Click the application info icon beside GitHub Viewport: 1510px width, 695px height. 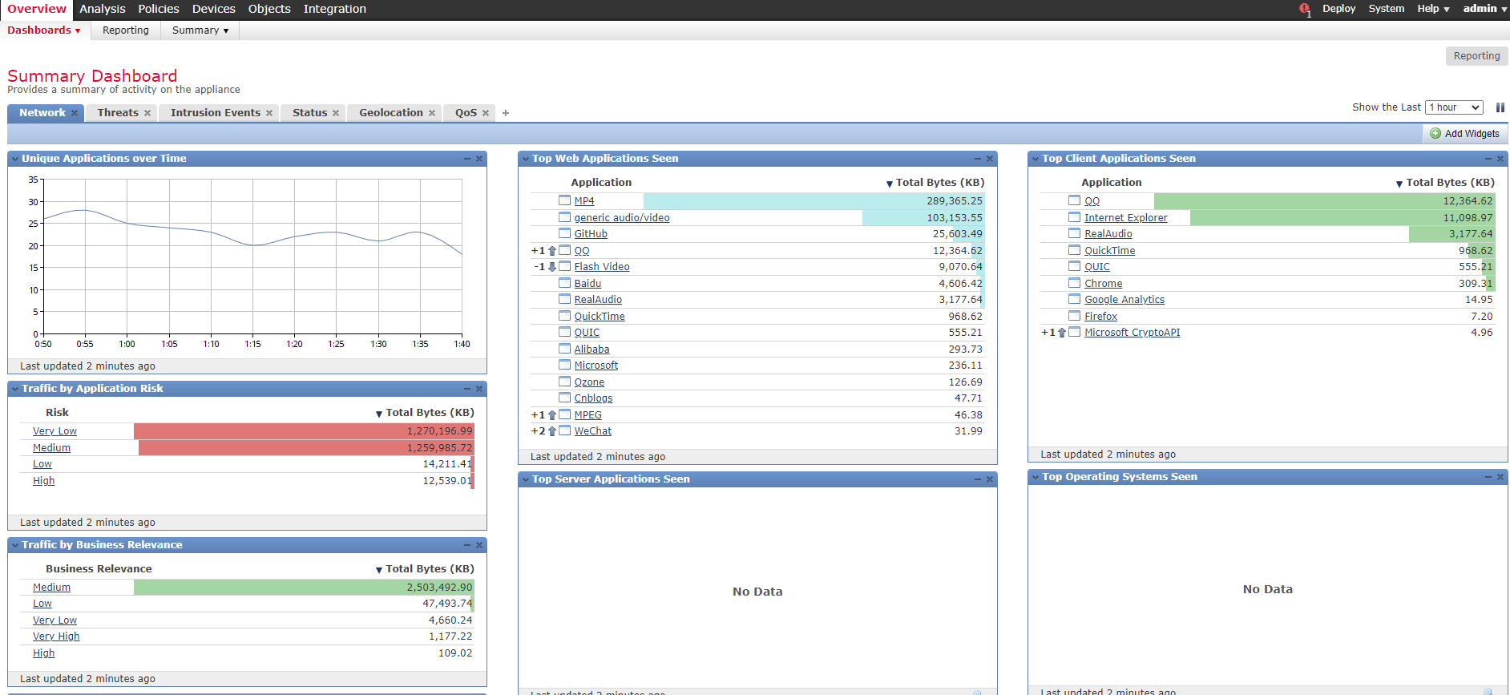point(565,233)
